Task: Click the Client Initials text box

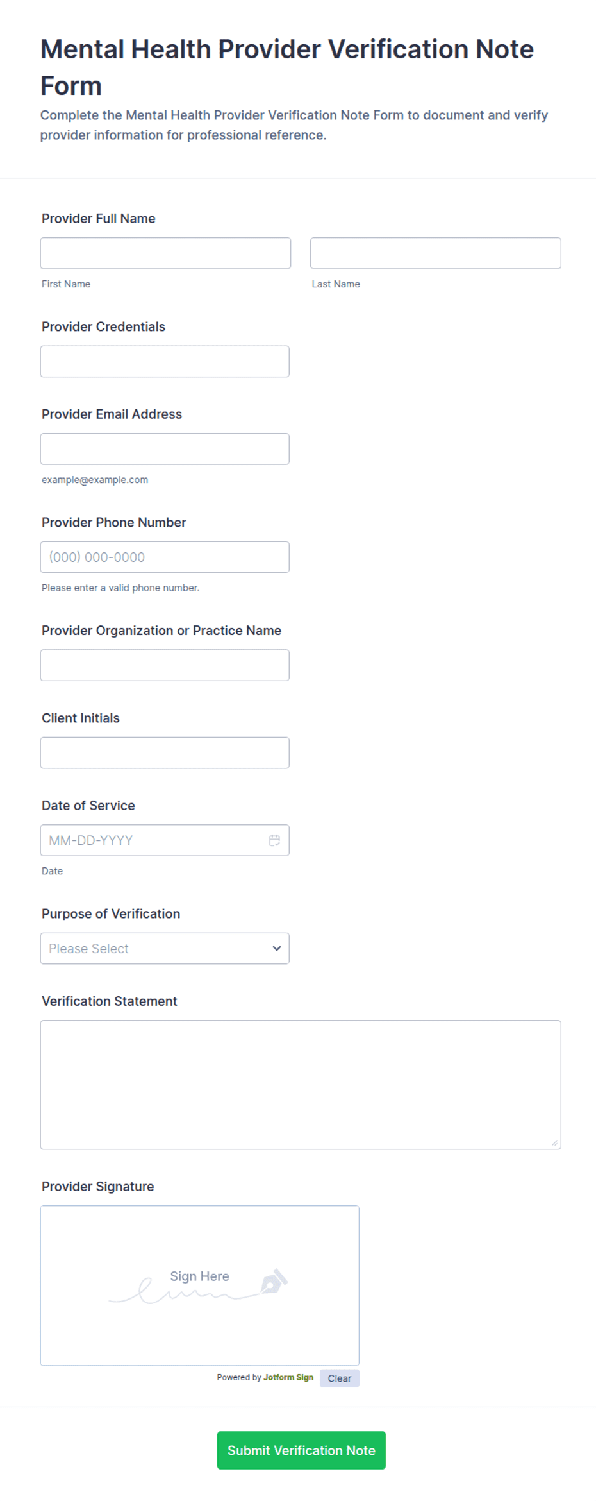Action: [x=165, y=753]
